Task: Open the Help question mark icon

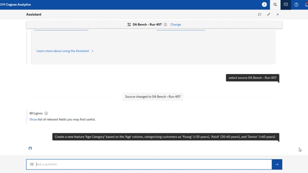Action: 296,4
